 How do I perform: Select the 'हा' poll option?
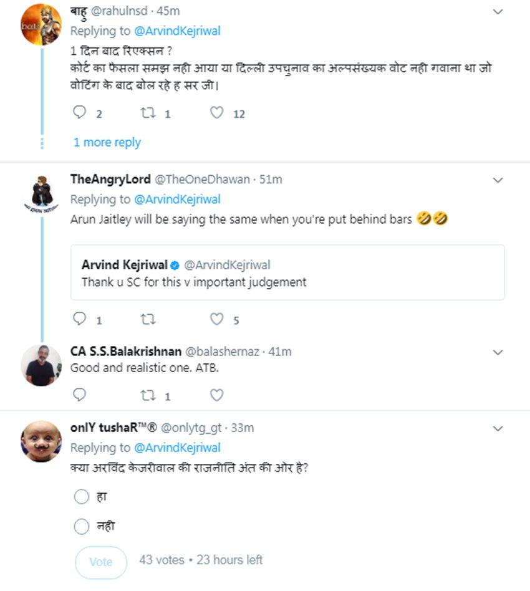click(x=82, y=497)
